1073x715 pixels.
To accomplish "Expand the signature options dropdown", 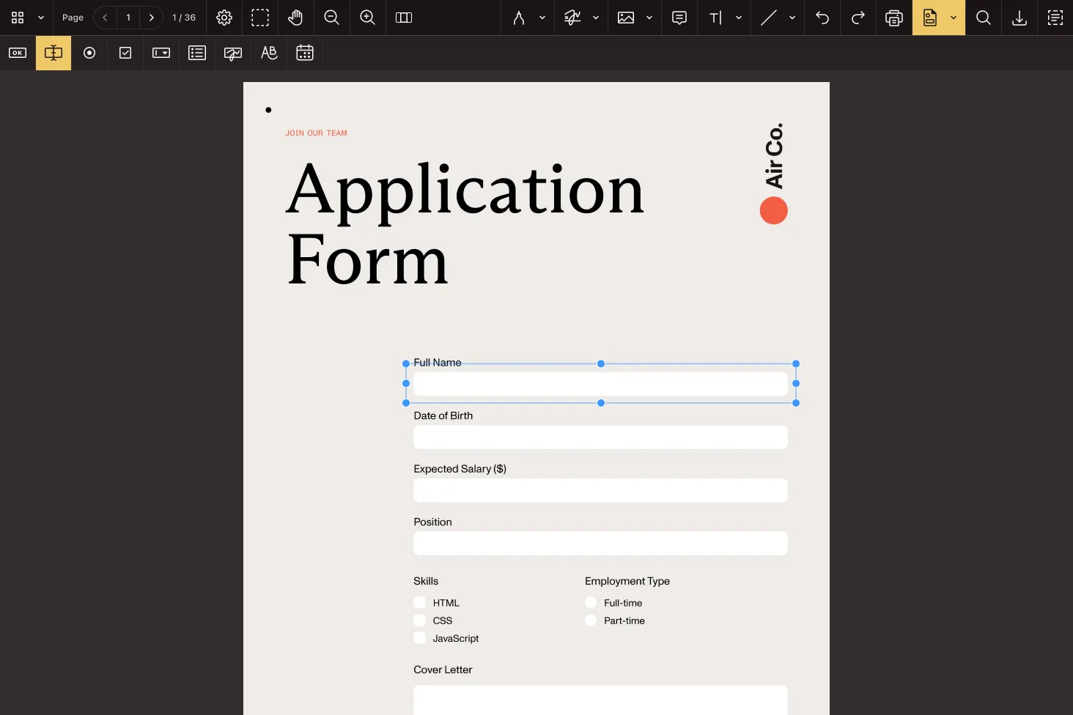I will [x=596, y=18].
